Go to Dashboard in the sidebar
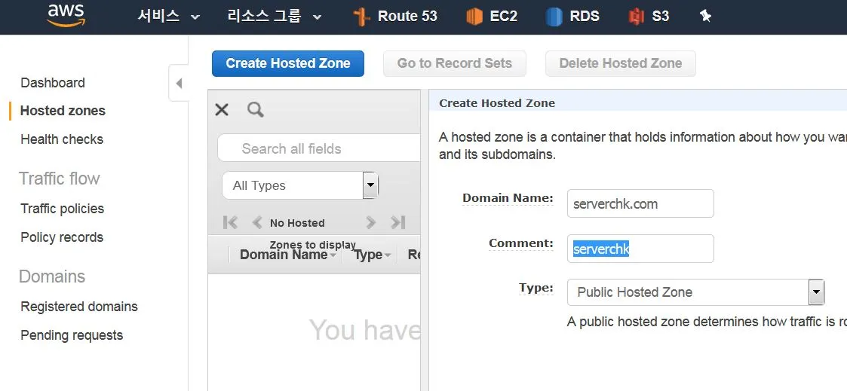Viewport: 847px width, 391px height. click(x=53, y=83)
